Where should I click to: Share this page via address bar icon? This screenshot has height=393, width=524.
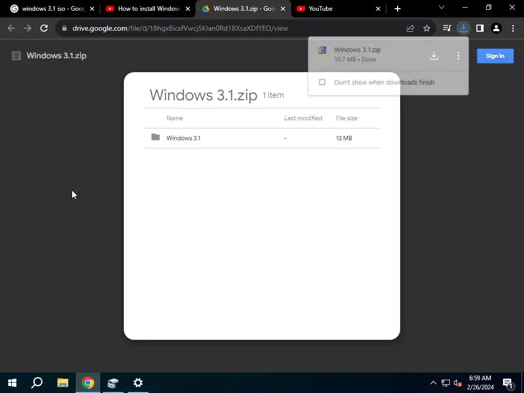(x=410, y=29)
